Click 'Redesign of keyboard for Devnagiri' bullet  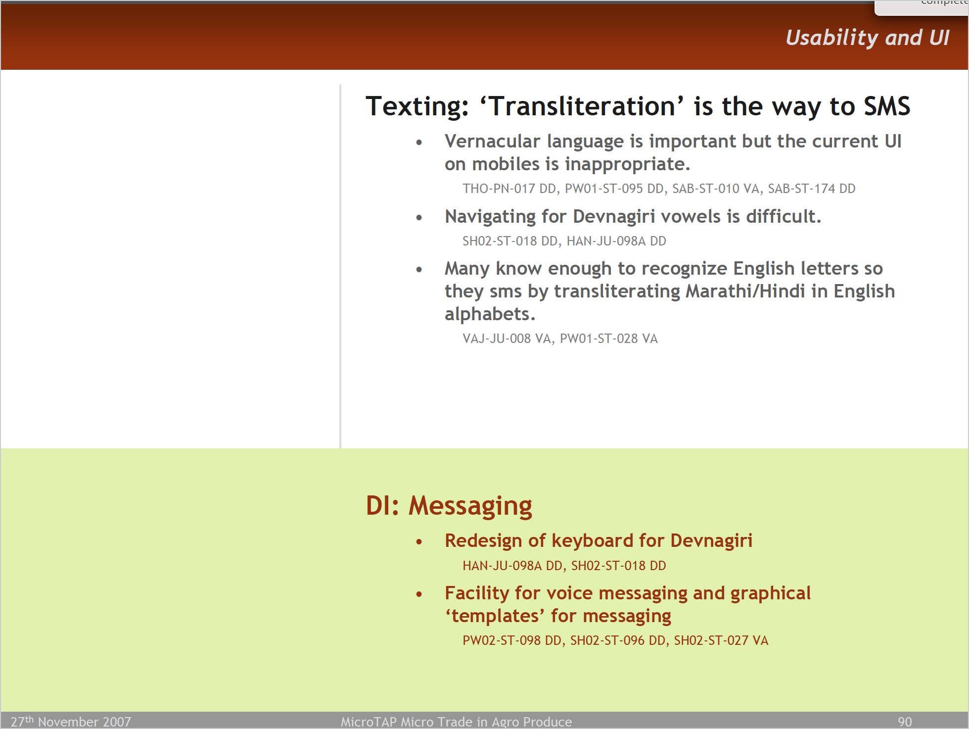click(x=598, y=540)
